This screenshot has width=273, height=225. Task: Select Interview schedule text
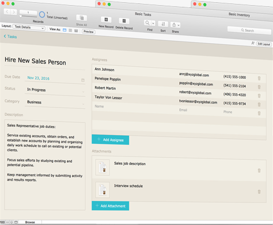click(x=128, y=186)
